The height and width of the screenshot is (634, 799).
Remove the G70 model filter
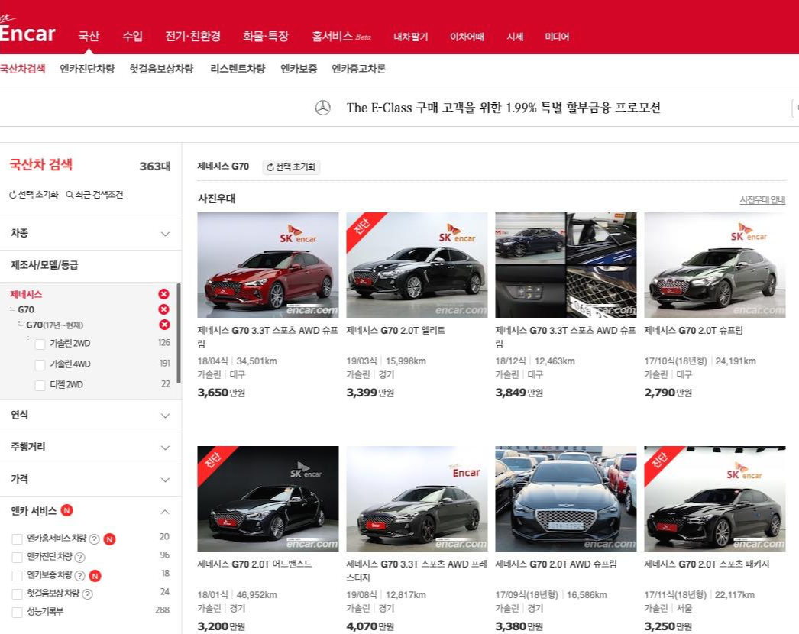[x=163, y=309]
